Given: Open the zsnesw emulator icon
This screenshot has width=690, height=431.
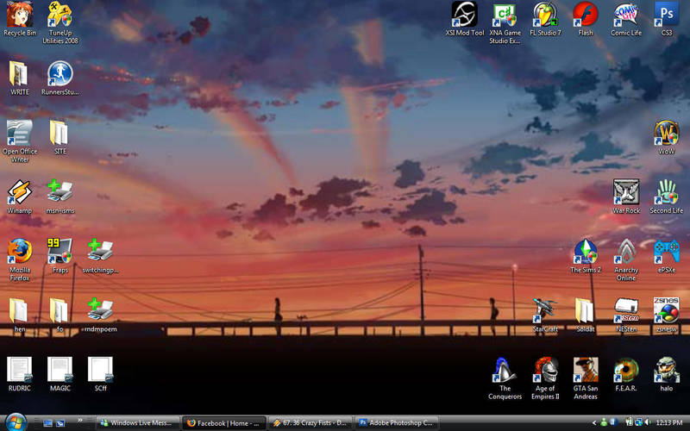Looking at the screenshot, I should pyautogui.click(x=667, y=315).
